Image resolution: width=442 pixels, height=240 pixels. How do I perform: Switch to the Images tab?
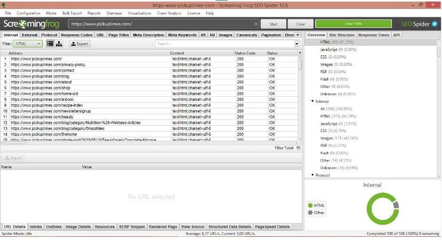pyautogui.click(x=226, y=35)
